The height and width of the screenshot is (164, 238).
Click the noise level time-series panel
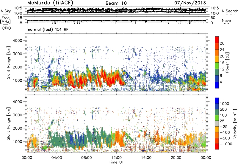point(116,11)
